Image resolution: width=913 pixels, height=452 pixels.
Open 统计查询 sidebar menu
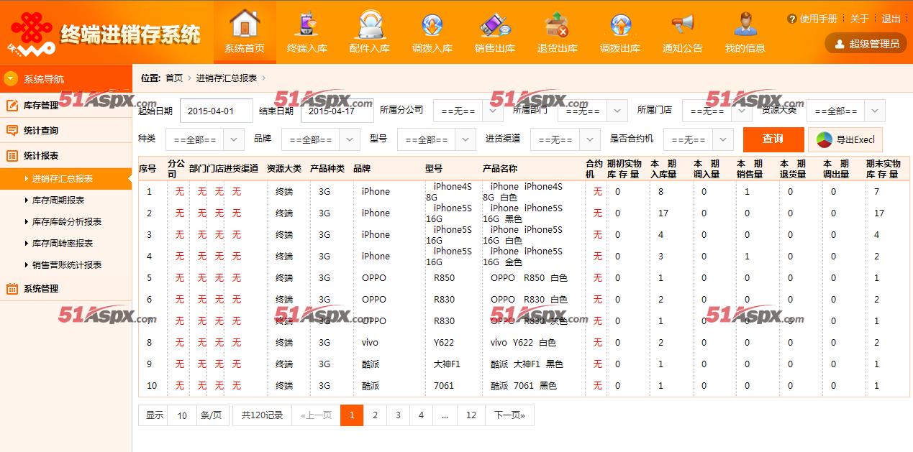41,131
